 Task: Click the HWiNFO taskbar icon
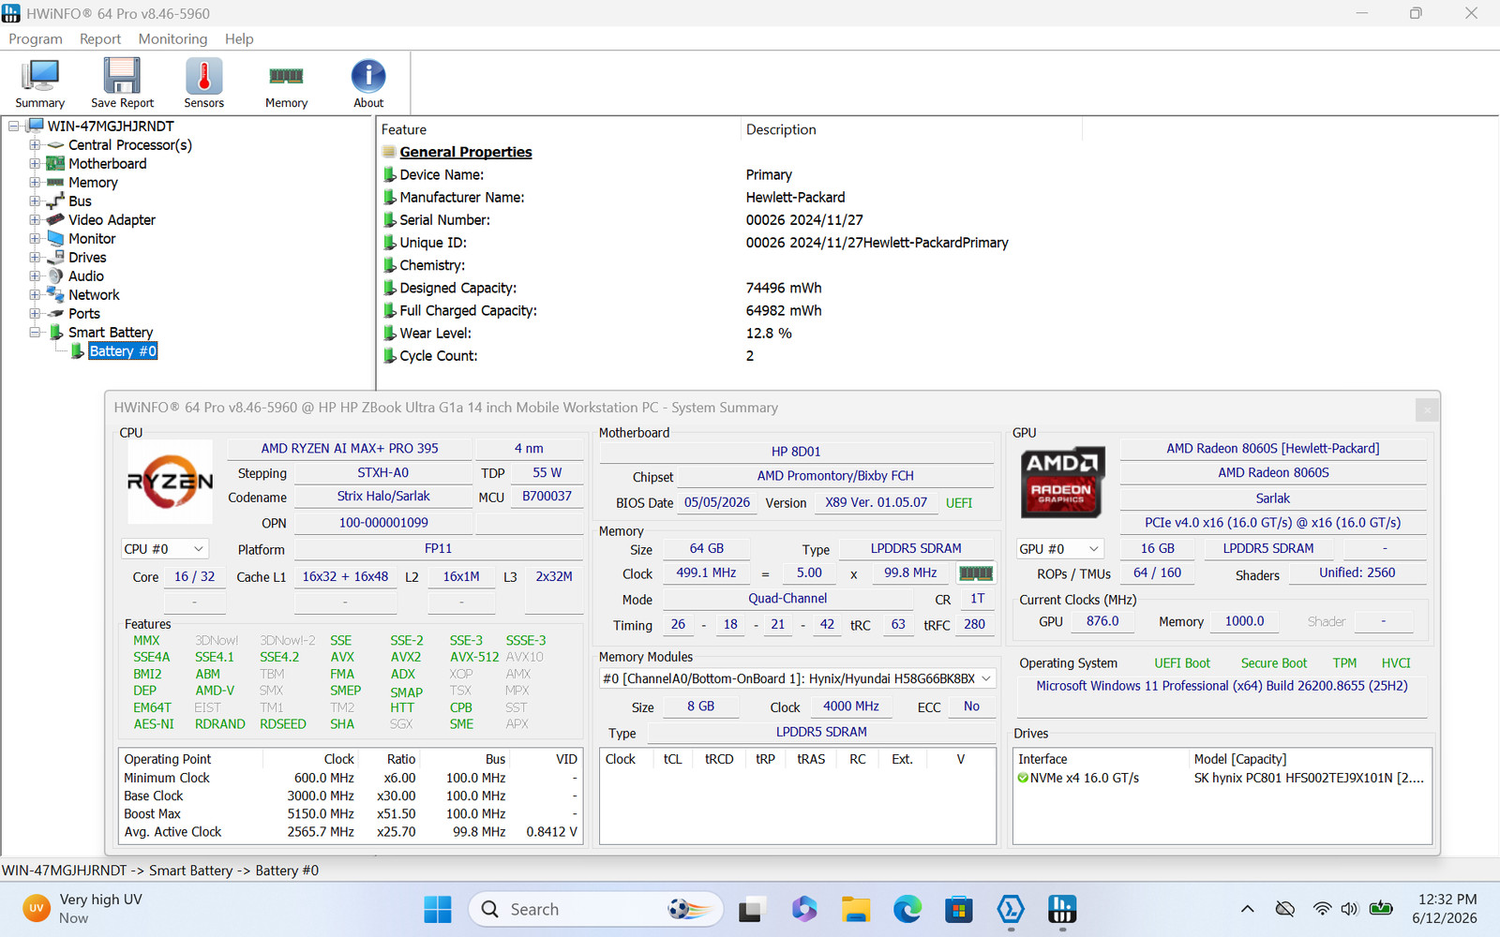[1061, 909]
